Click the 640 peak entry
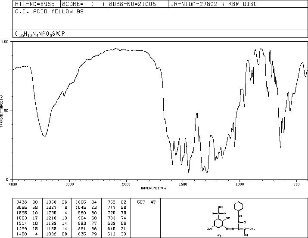 (x=117, y=229)
